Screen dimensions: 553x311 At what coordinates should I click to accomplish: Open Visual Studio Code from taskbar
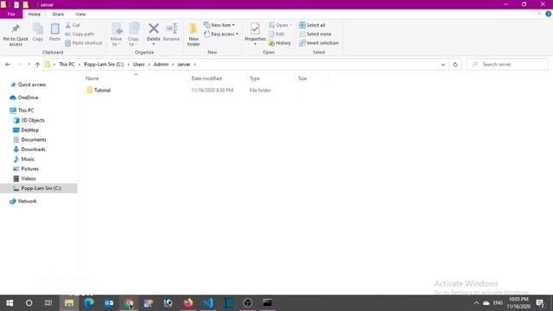click(x=208, y=302)
